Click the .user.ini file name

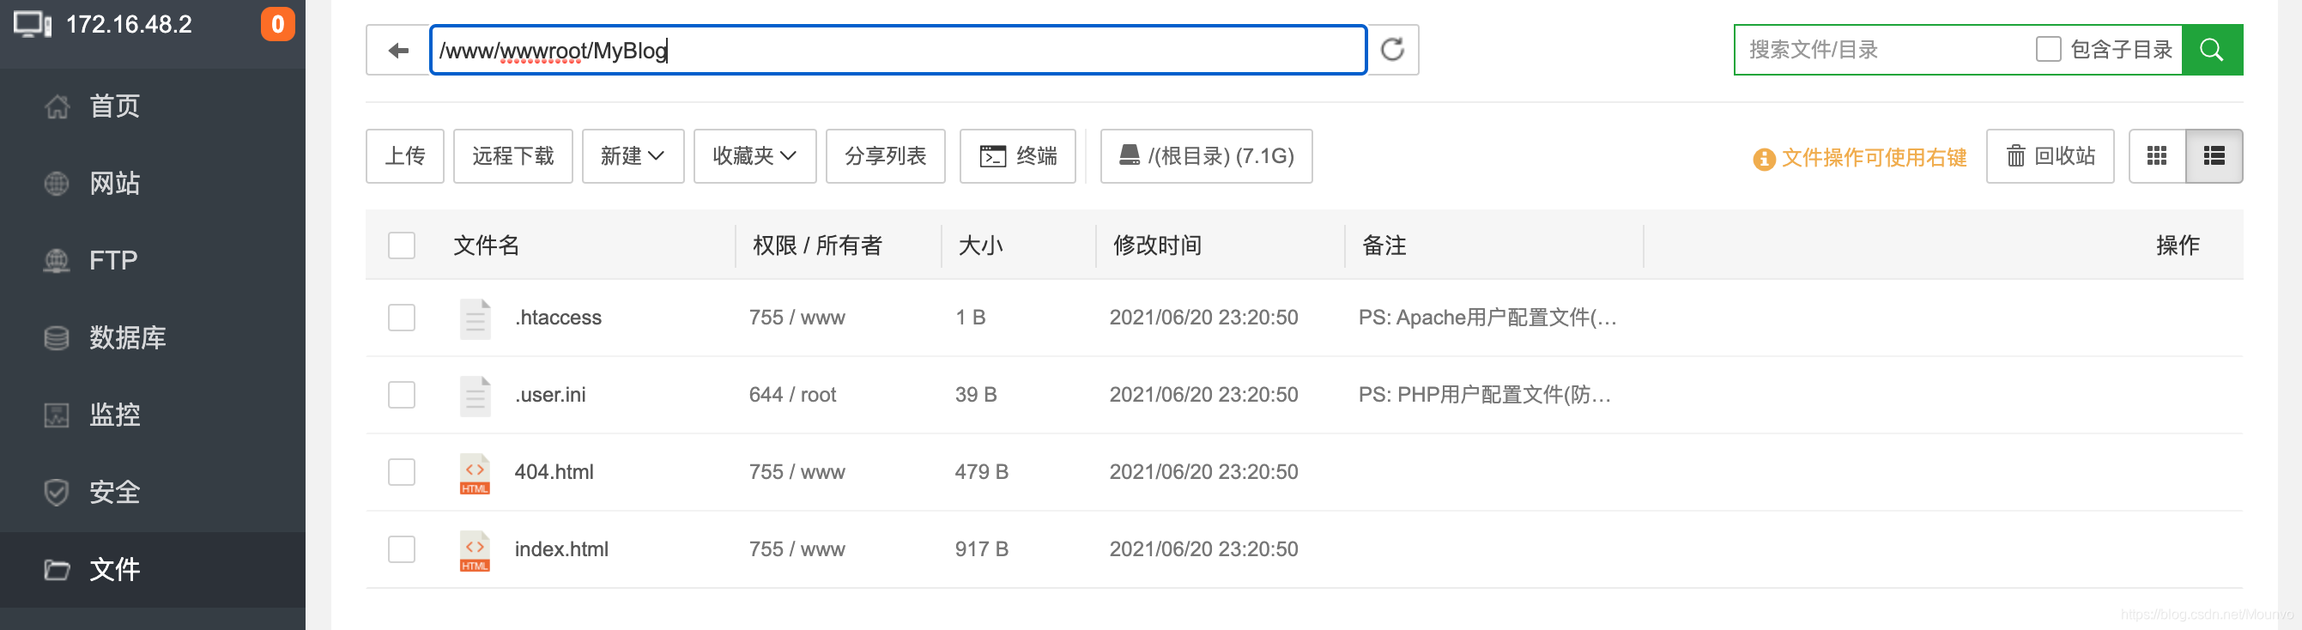click(550, 395)
